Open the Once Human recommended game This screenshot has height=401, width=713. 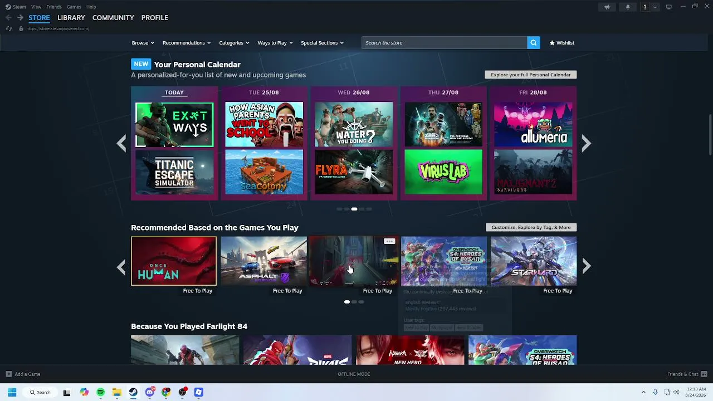point(174,261)
